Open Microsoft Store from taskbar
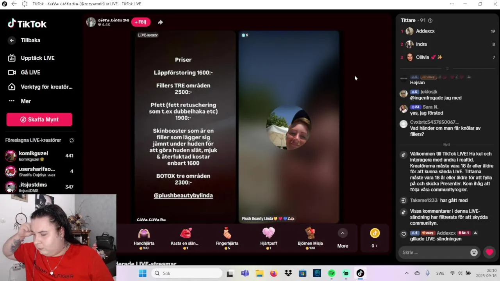The height and width of the screenshot is (281, 500). point(303,273)
